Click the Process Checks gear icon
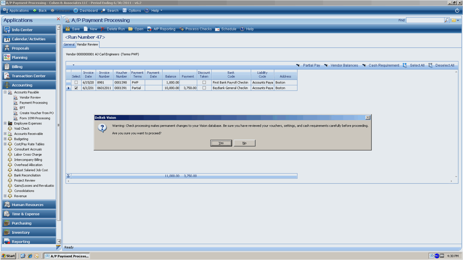 182,29
